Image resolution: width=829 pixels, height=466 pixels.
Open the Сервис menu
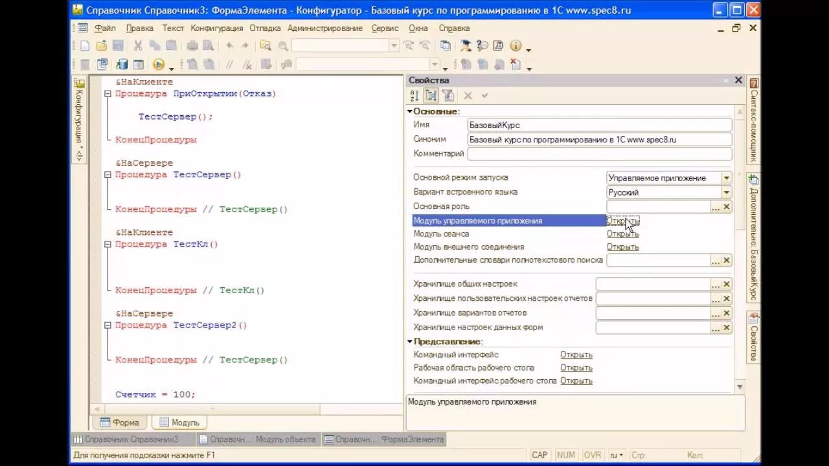pos(385,28)
